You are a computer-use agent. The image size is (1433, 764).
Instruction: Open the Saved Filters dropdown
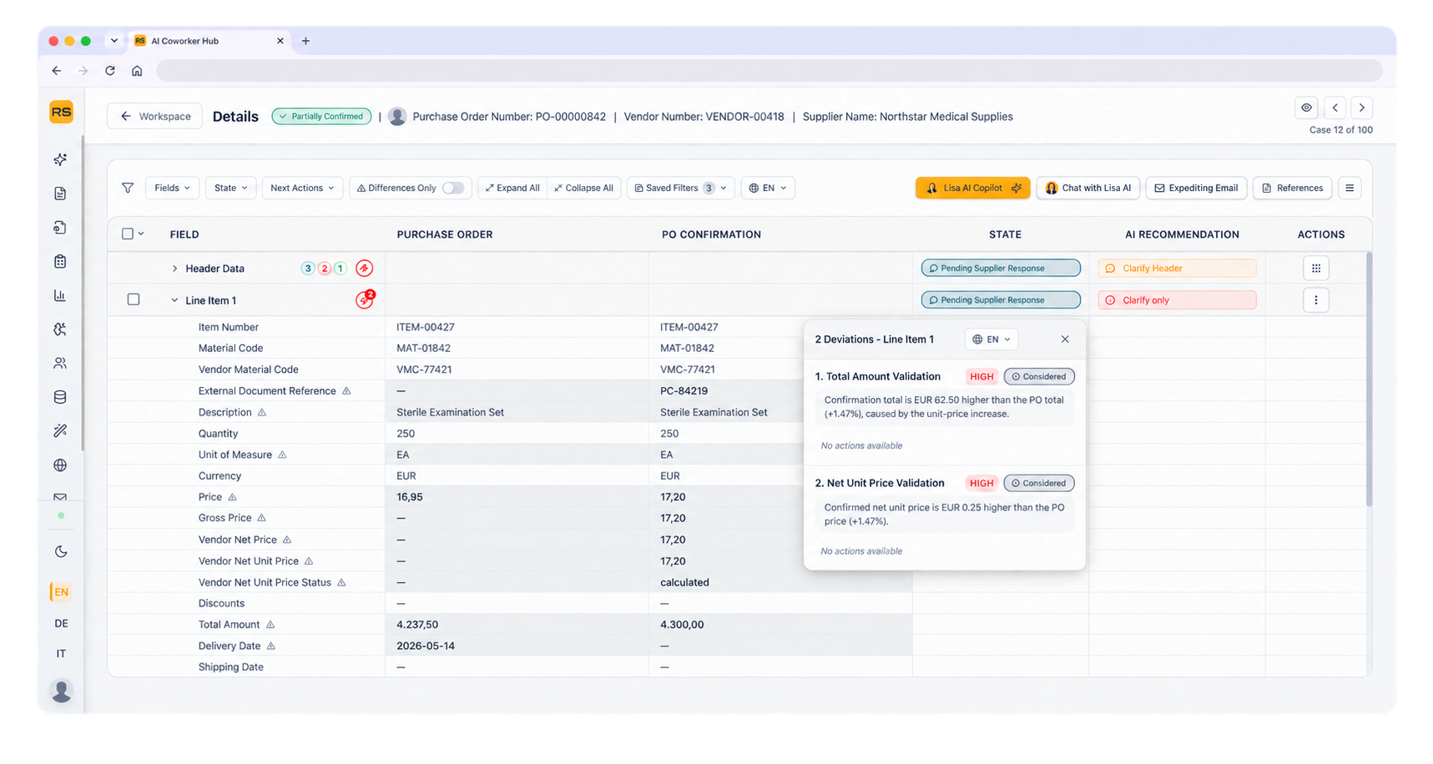coord(681,188)
